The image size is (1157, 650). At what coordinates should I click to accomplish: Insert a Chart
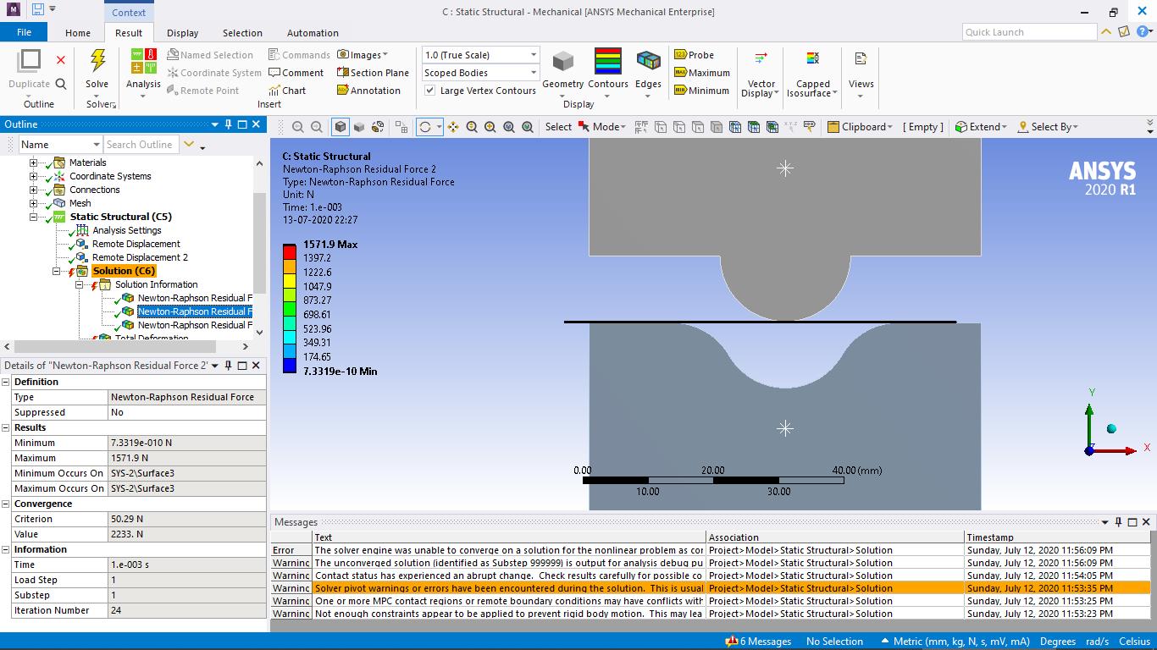[x=287, y=91]
